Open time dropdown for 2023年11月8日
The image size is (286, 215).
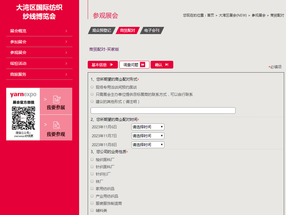(148, 145)
